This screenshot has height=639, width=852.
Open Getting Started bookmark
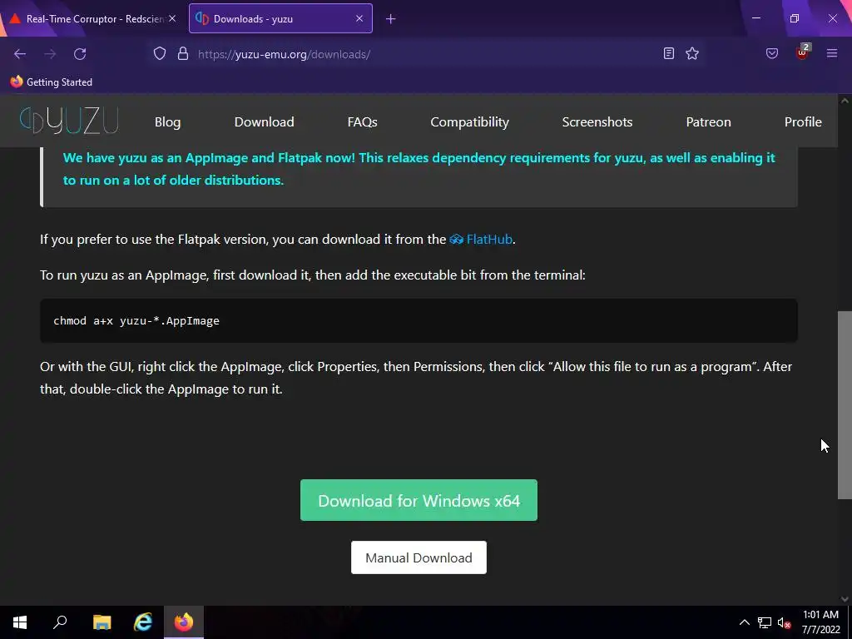pos(51,82)
